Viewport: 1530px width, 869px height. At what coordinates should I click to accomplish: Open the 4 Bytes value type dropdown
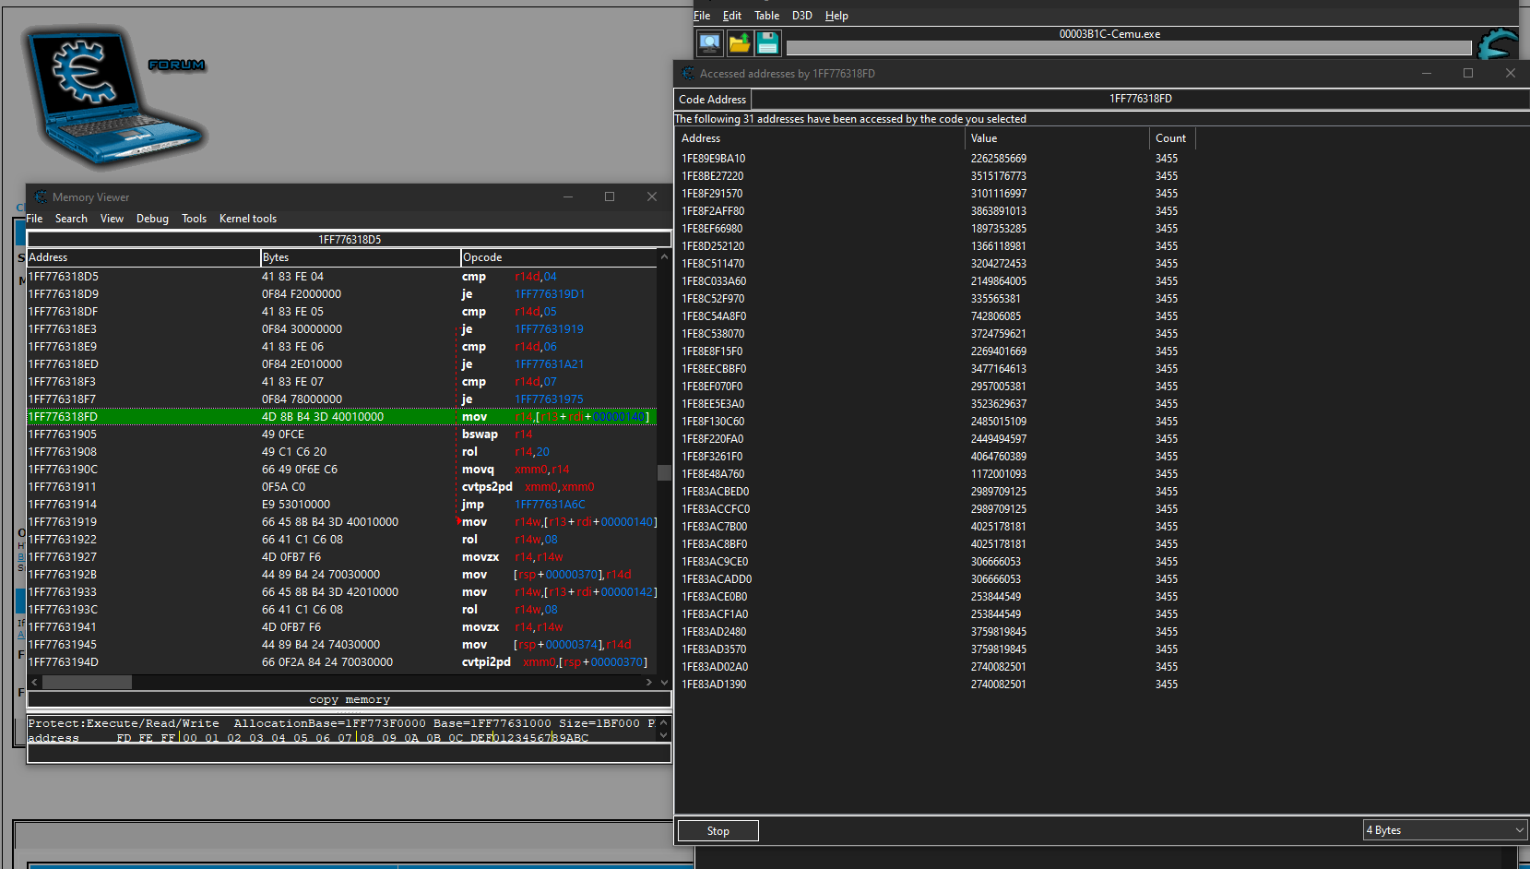[1444, 830]
